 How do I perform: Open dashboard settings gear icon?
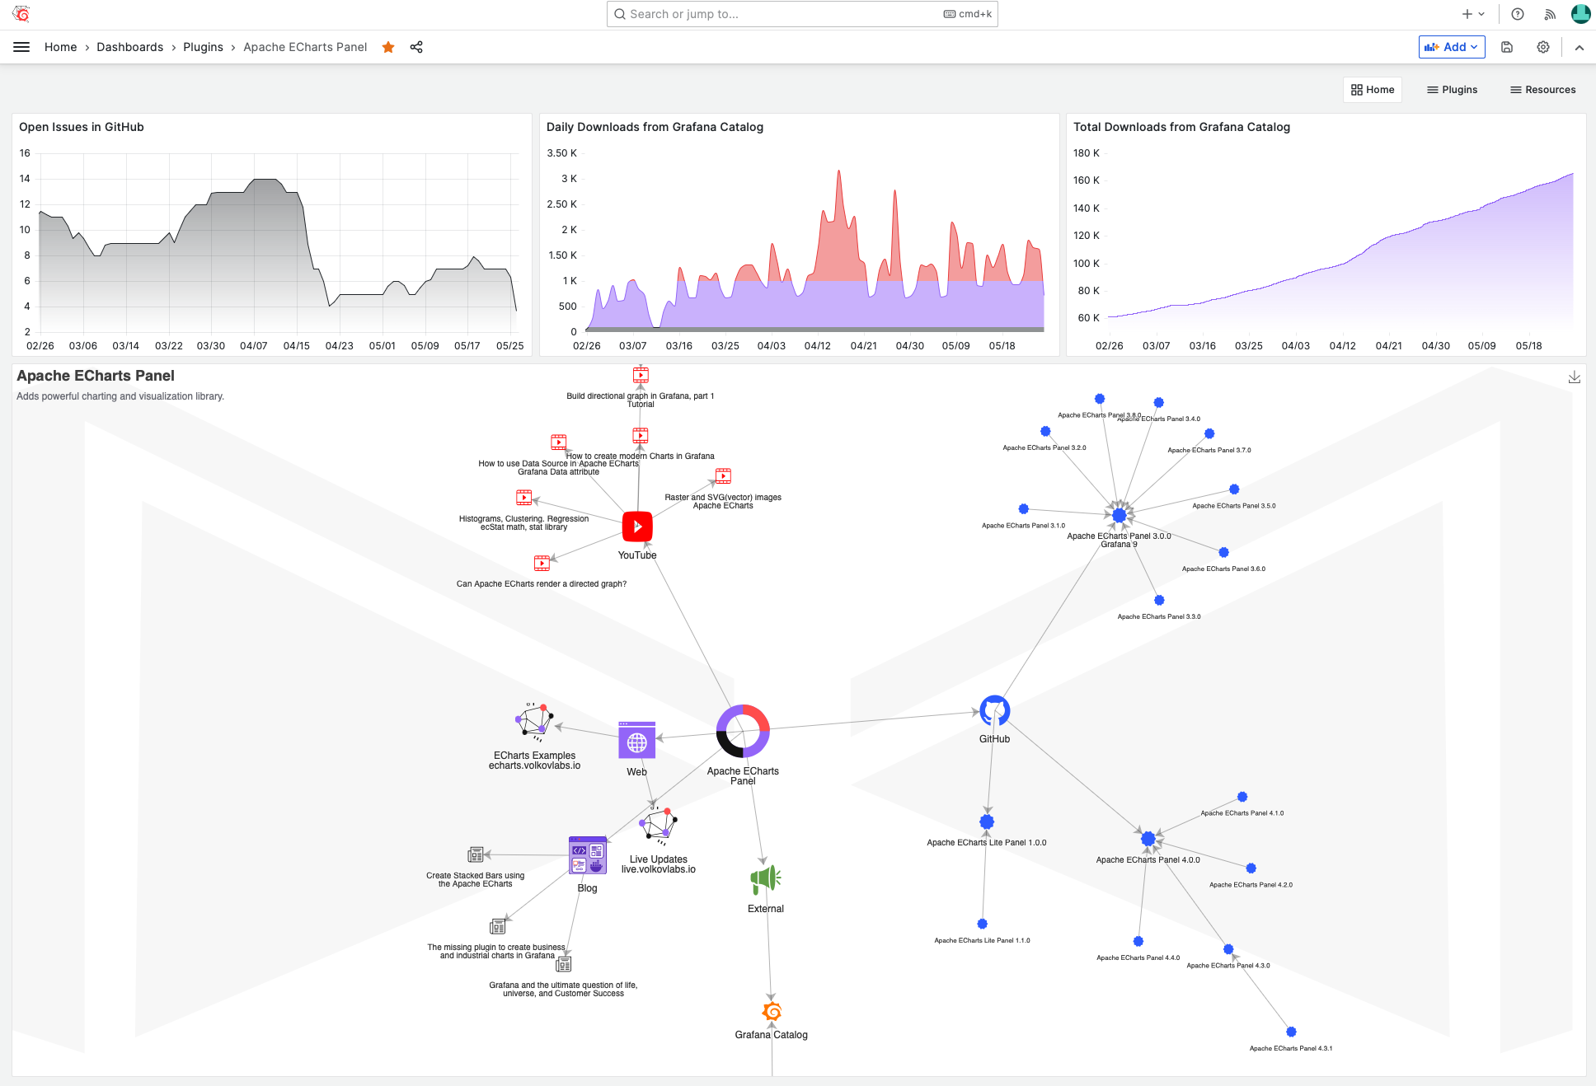point(1543,47)
